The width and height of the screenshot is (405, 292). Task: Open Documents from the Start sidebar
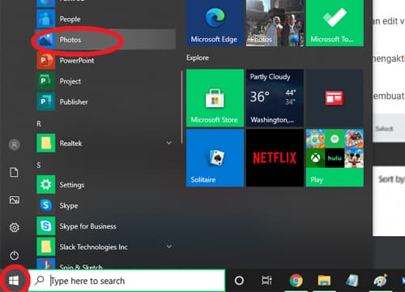tap(14, 172)
